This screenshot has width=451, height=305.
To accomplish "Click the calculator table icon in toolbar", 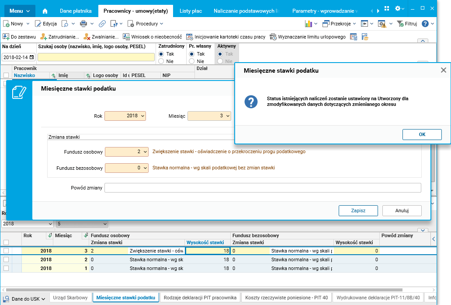I will [354, 37].
